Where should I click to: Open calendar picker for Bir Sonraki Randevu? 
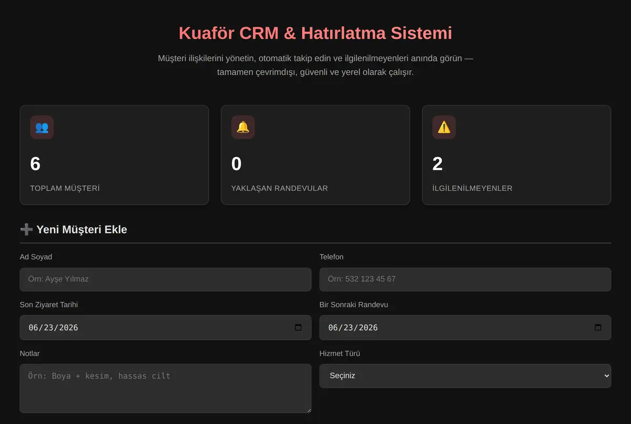click(598, 327)
